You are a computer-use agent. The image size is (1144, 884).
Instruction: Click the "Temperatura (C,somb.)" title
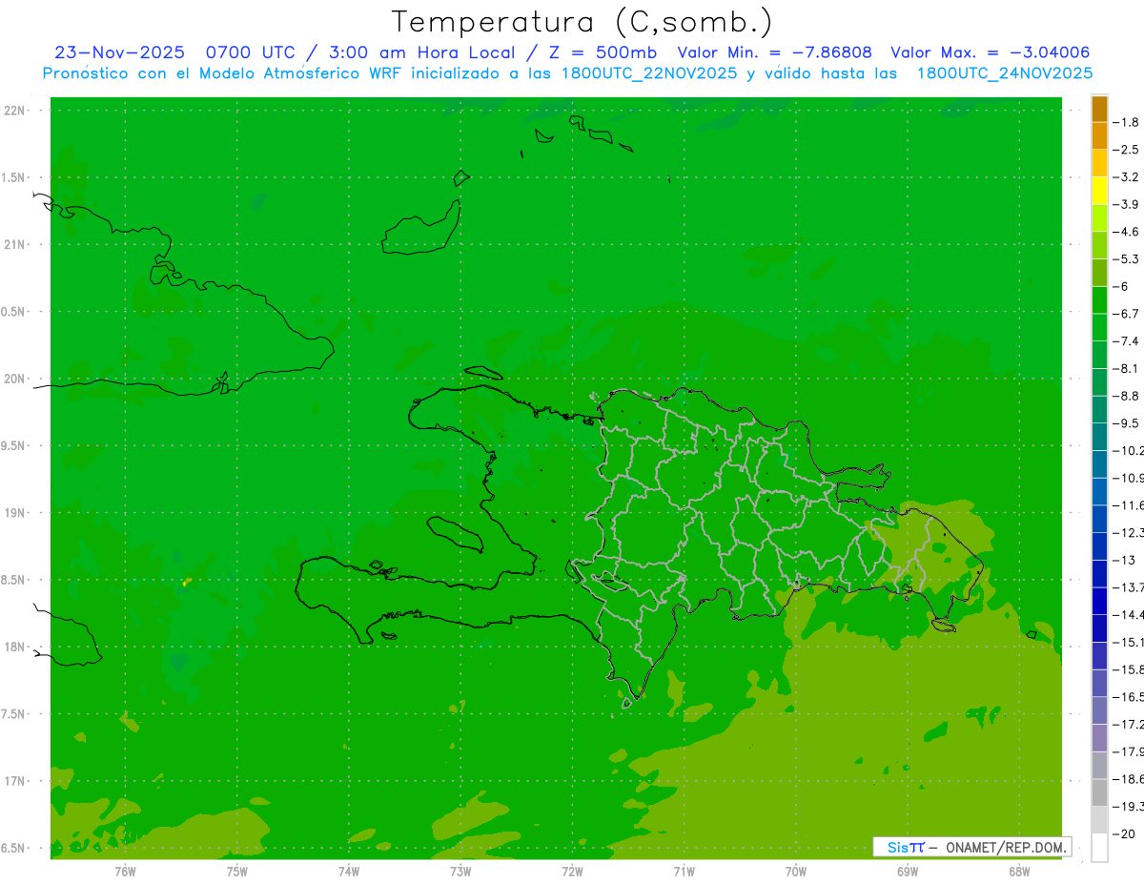582,22
